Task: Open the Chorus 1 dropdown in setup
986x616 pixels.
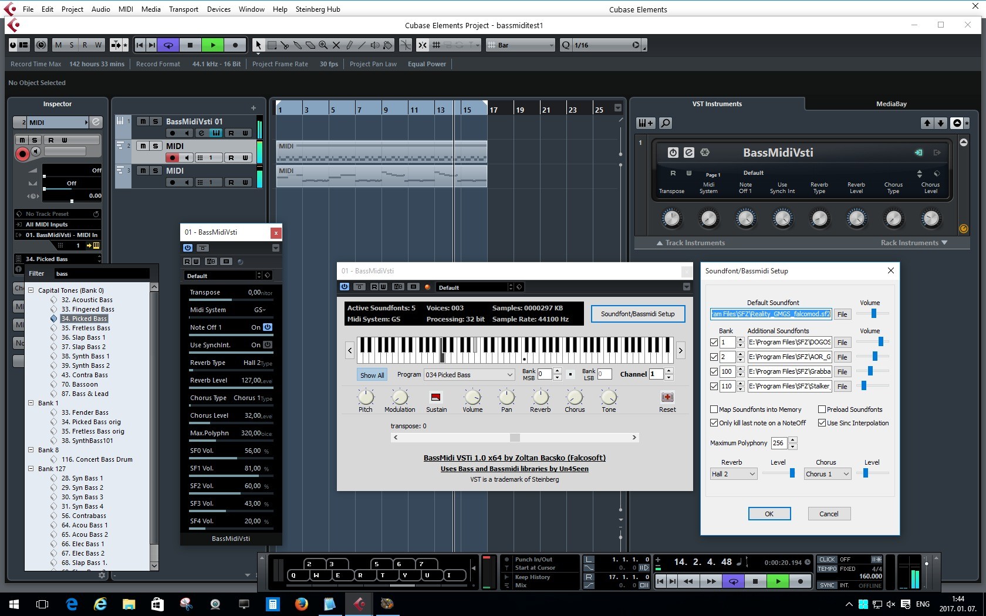Action: [828, 474]
